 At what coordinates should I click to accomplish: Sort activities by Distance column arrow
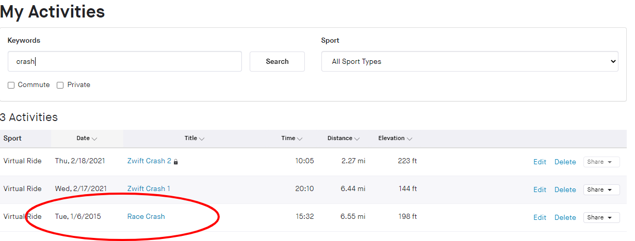(x=357, y=139)
